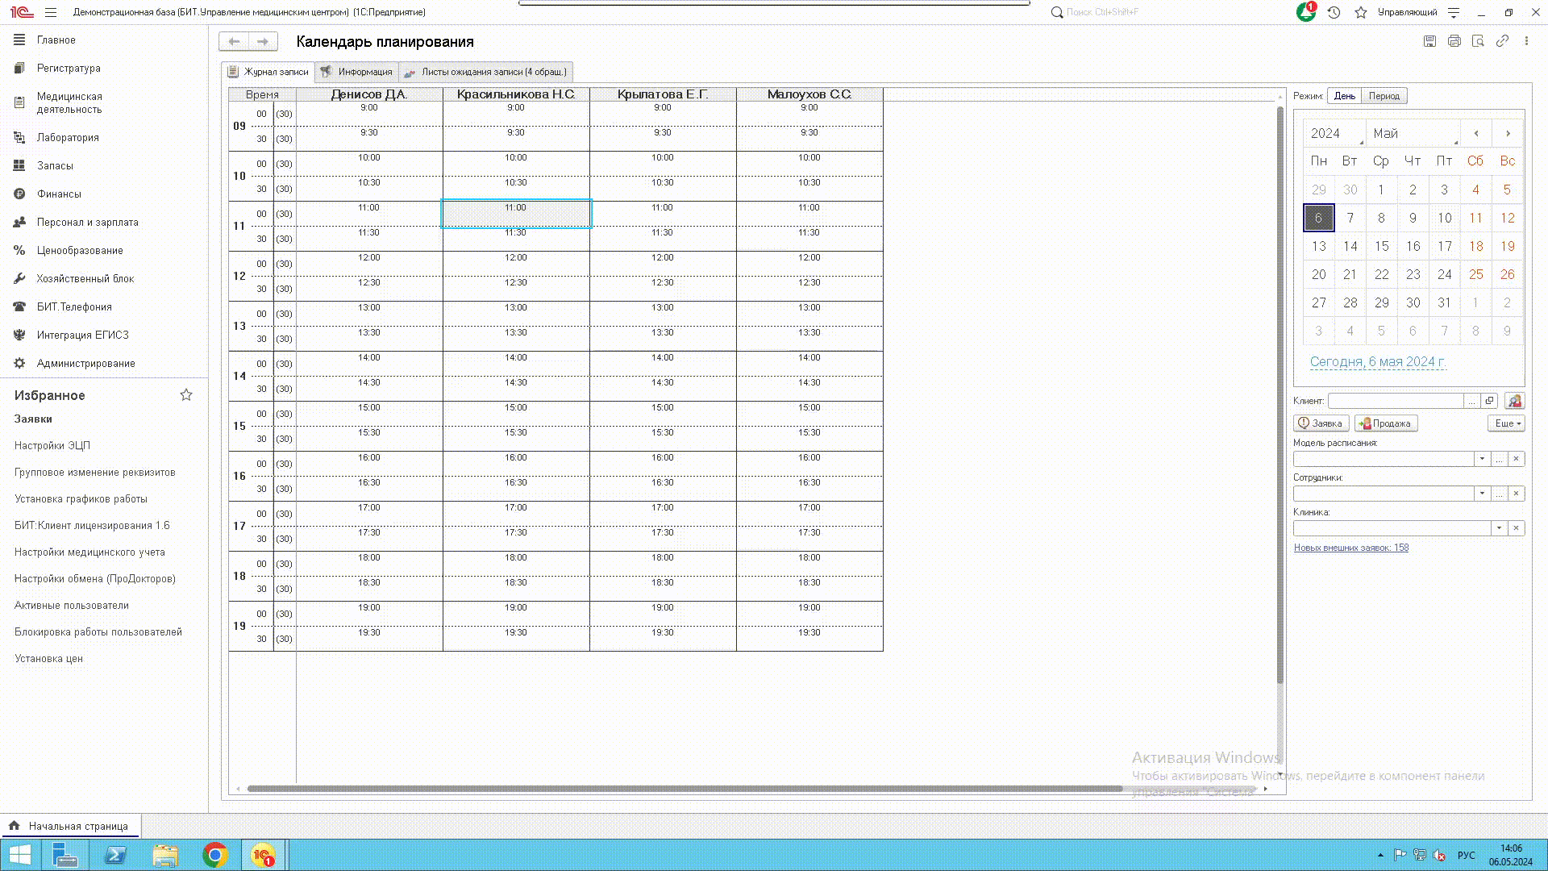
Task: Click the get link chain icon
Action: pyautogui.click(x=1502, y=41)
